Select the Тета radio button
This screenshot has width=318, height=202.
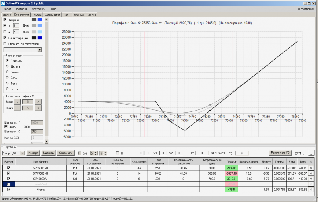tap(7, 84)
